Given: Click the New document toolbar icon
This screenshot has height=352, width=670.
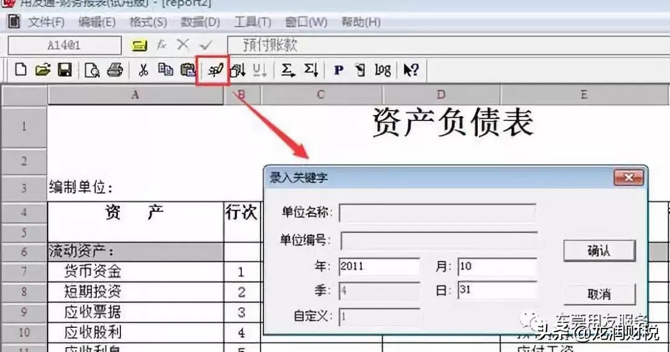Looking at the screenshot, I should click(x=20, y=70).
